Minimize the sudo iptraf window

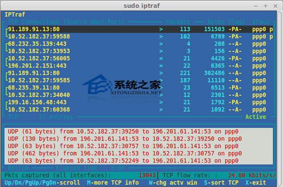(256, 6)
